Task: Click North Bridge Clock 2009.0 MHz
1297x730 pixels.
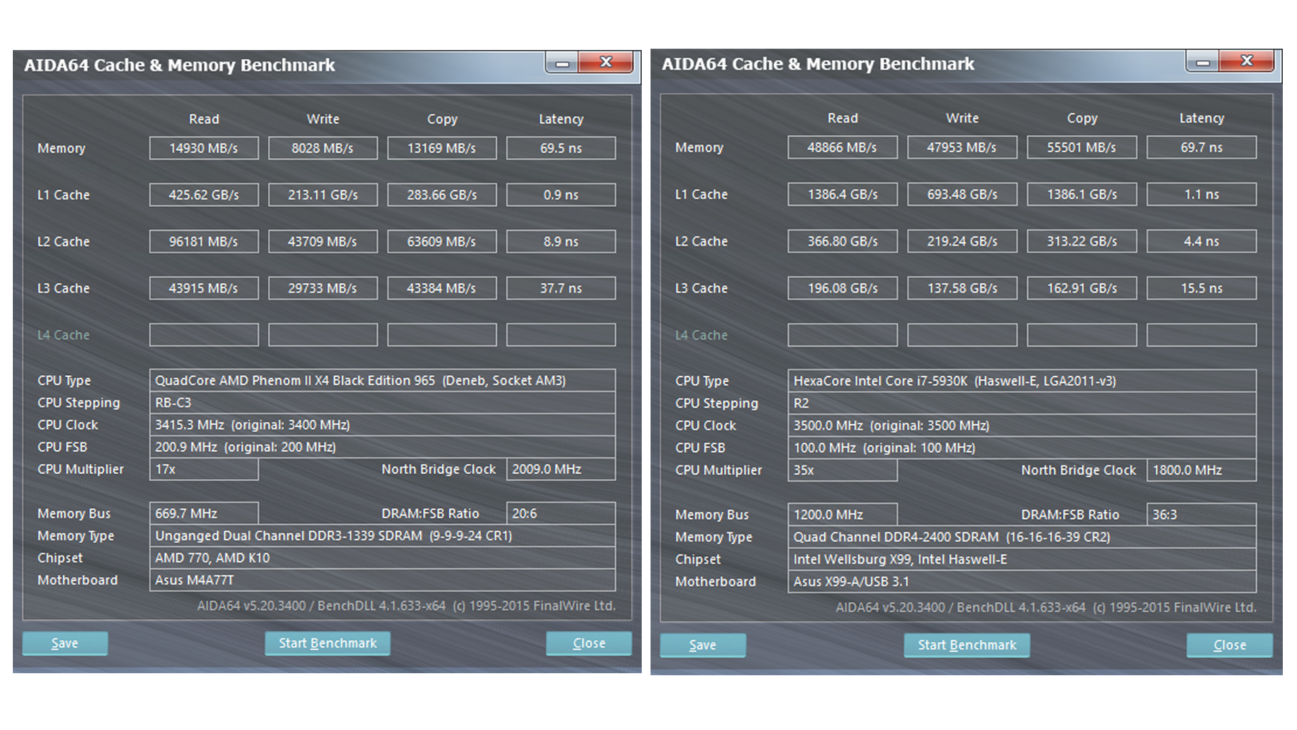Action: tap(561, 469)
